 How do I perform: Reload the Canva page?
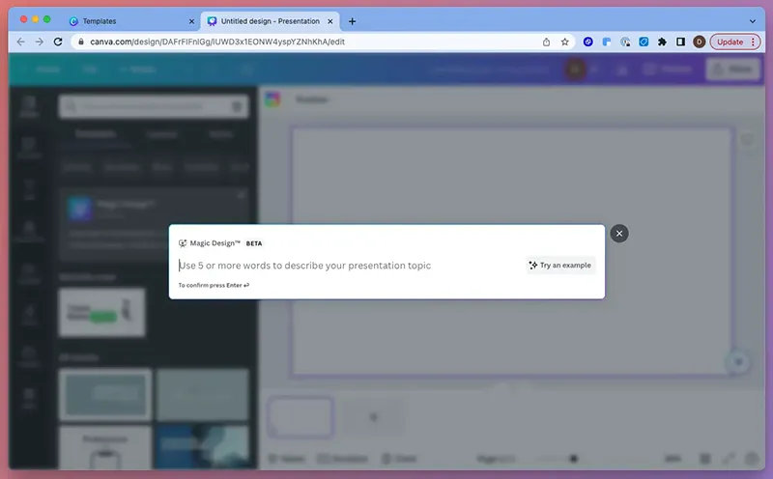pos(59,42)
